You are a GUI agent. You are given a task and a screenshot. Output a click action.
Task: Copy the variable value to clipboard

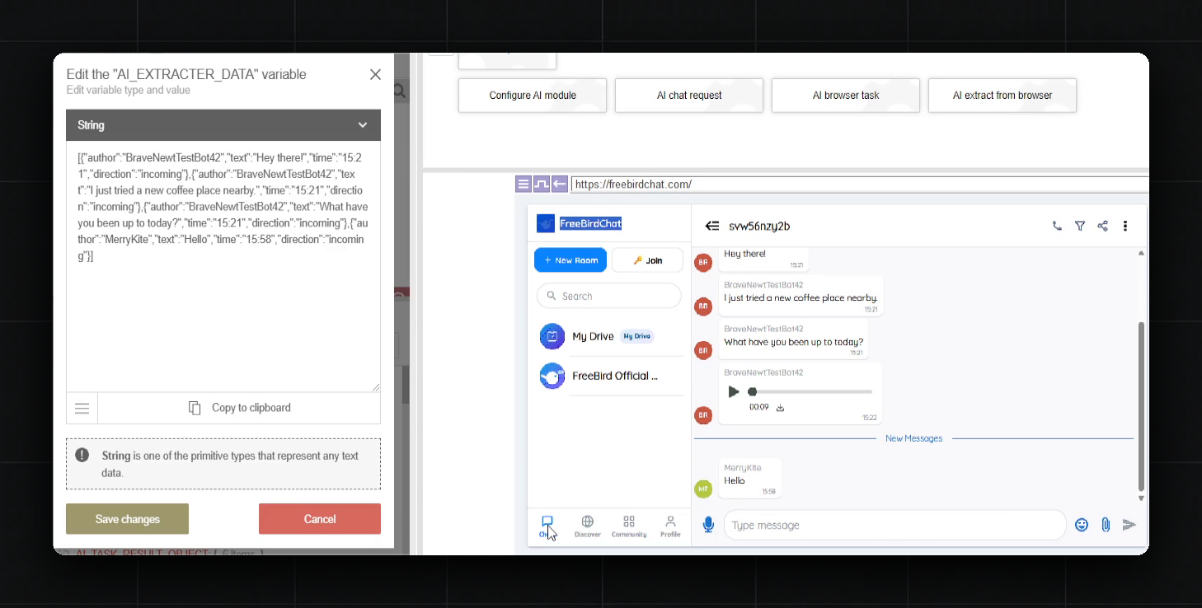click(x=239, y=408)
